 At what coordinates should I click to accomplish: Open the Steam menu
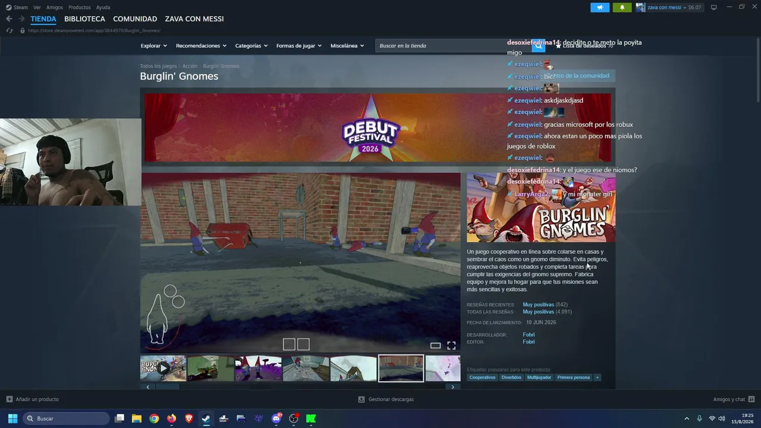[21, 7]
